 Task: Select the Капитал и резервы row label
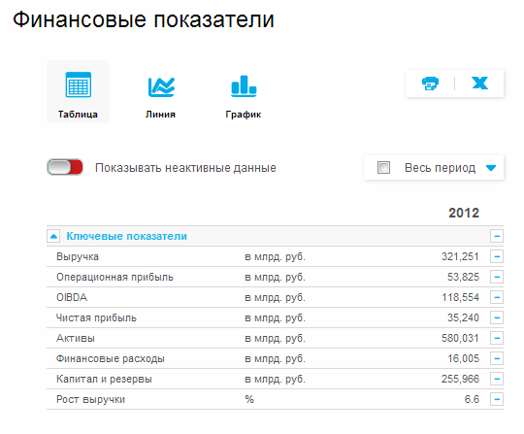coord(104,380)
